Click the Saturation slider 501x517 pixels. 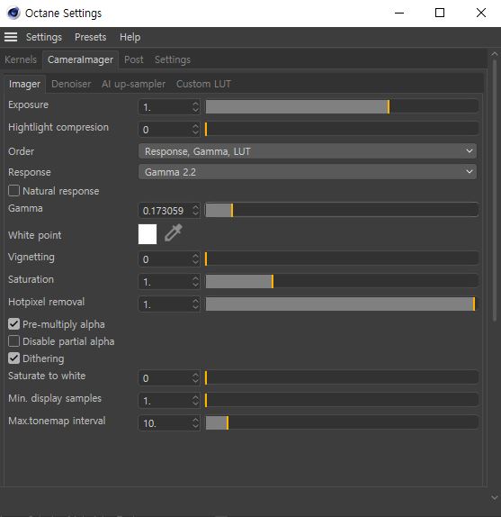click(342, 281)
